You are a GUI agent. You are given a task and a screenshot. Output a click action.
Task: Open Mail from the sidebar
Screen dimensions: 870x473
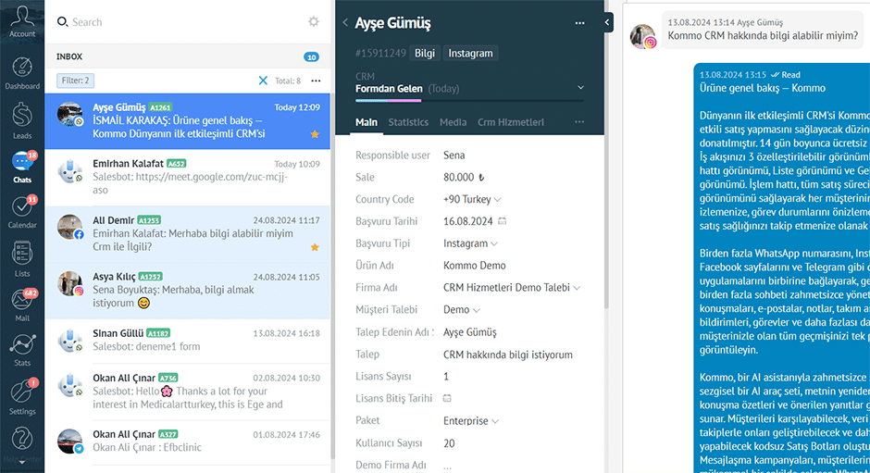22,303
